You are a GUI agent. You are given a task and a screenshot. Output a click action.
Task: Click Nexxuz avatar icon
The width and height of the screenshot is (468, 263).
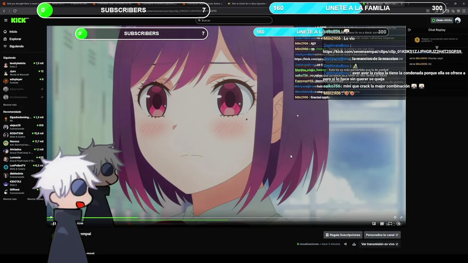pyautogui.click(x=5, y=143)
